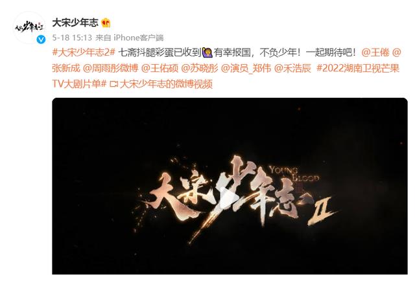Click the Young Blood title in video thumbnail
This screenshot has height=281, width=415.
[x=294, y=174]
